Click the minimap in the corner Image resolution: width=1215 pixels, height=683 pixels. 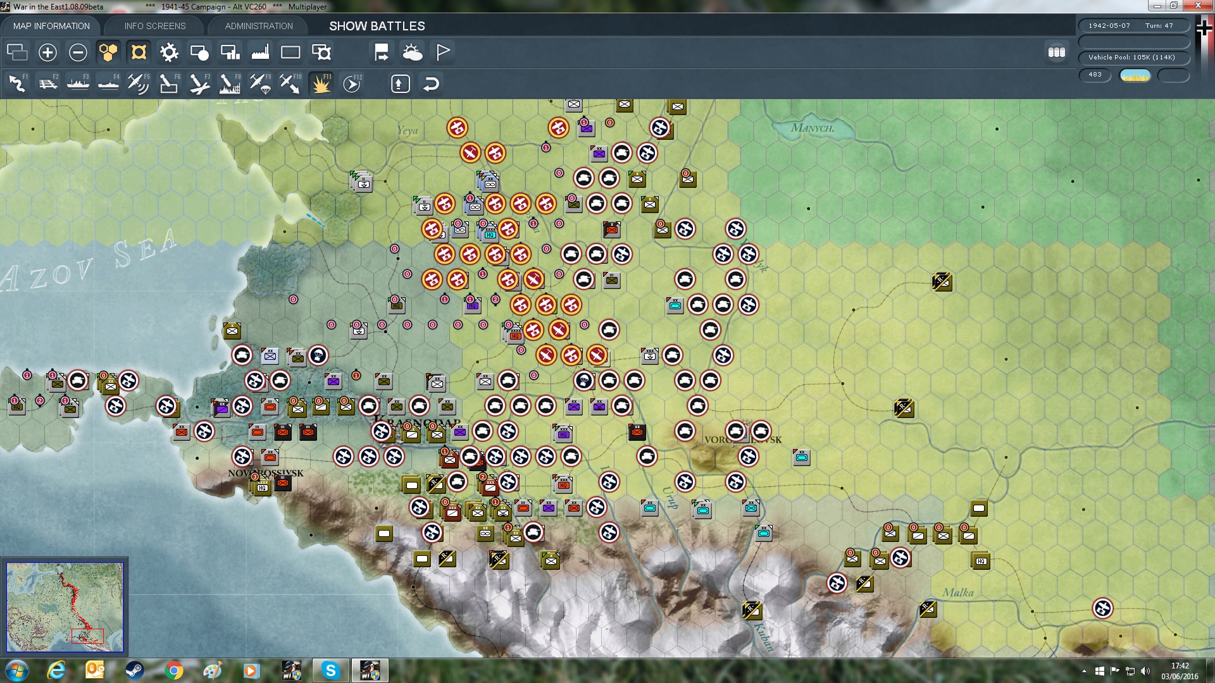click(65, 607)
